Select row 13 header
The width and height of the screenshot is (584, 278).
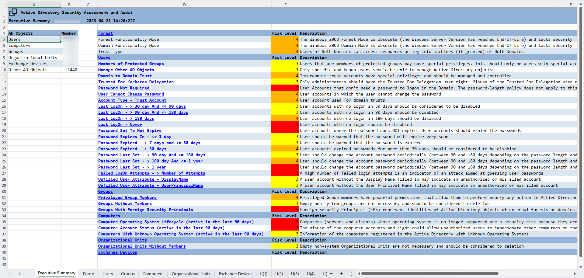[4, 88]
